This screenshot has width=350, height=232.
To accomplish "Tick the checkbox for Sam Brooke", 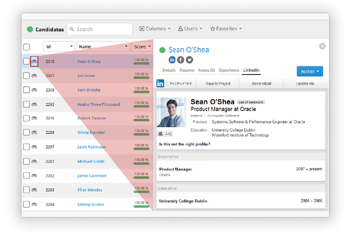I will pos(26,90).
